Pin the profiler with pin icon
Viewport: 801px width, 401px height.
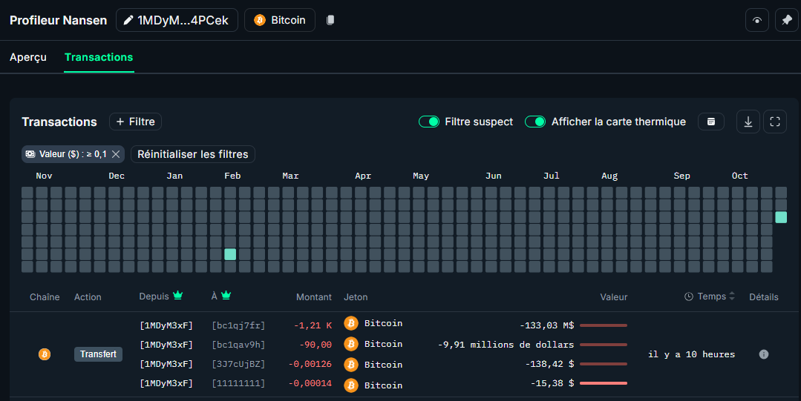click(787, 21)
